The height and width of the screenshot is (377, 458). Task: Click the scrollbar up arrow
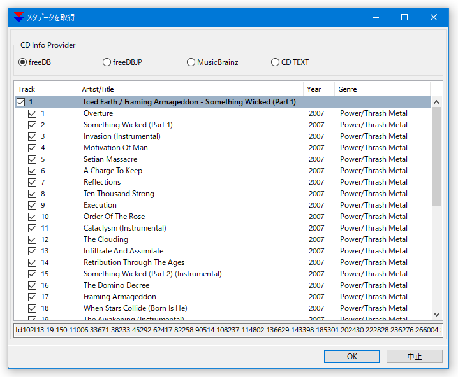(437, 102)
